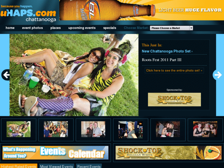Click the 'Choose Market:' label
This screenshot has width=224, height=168.
tap(136, 28)
